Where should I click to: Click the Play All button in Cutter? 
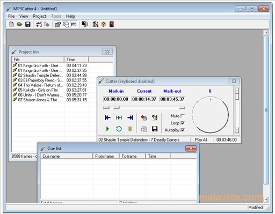click(201, 140)
